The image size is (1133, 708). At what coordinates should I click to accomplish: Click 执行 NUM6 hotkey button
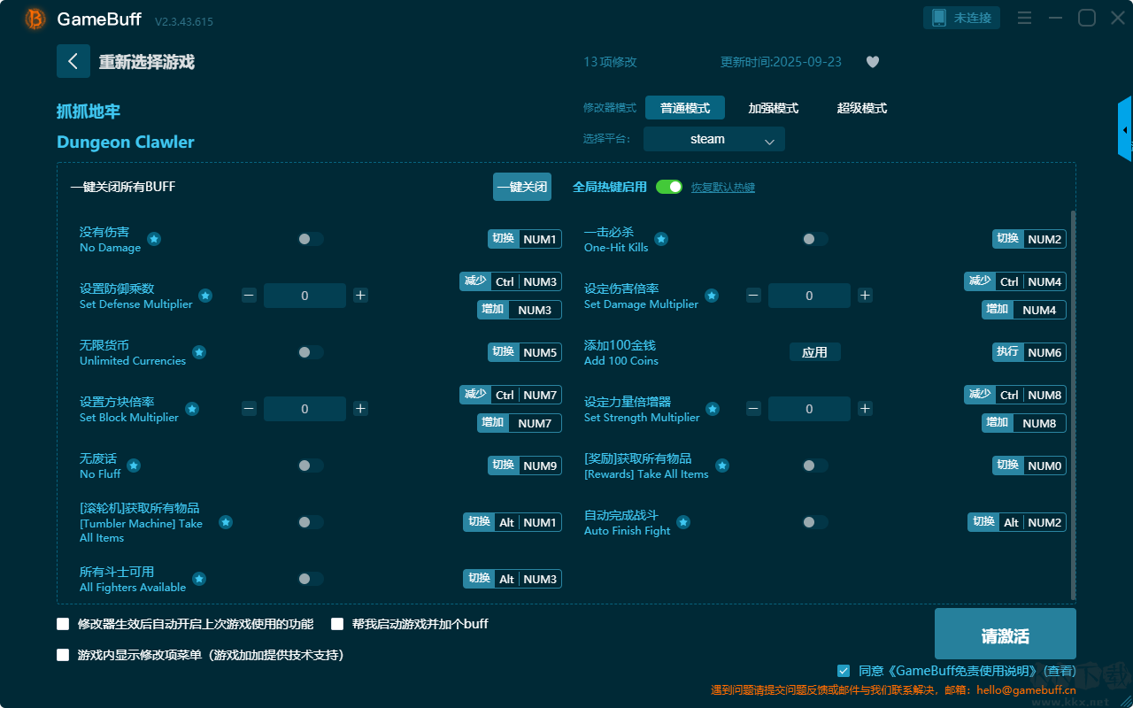point(1029,352)
